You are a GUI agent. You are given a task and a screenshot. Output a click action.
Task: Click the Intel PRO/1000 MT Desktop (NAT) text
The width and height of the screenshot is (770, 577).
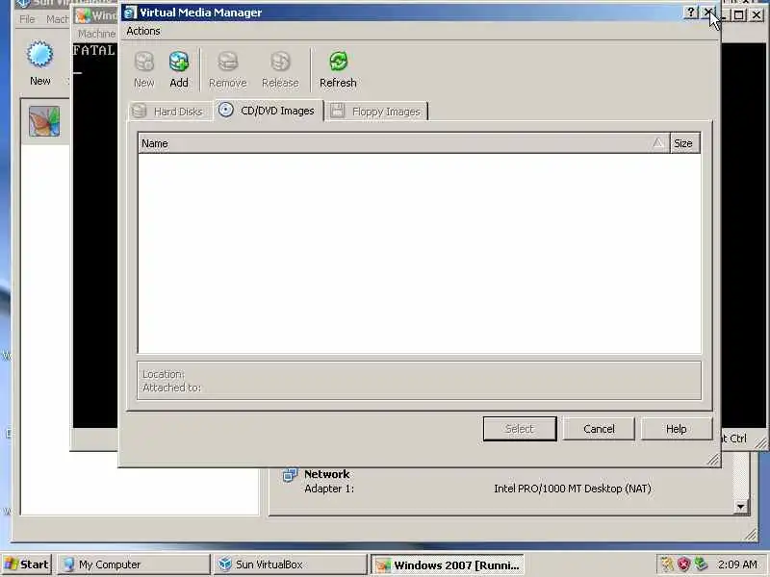click(x=573, y=489)
